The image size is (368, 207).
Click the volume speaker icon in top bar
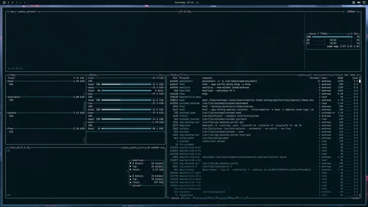(359, 2)
